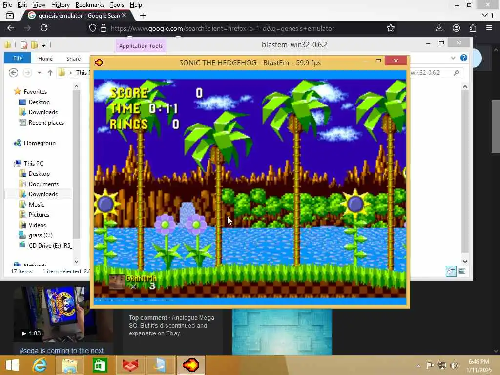Open File Explorer from the taskbar

pyautogui.click(x=70, y=365)
